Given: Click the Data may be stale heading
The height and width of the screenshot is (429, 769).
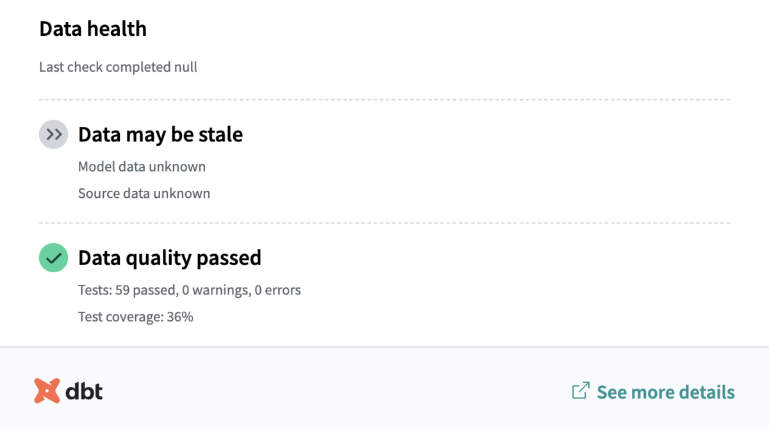Looking at the screenshot, I should pos(160,134).
